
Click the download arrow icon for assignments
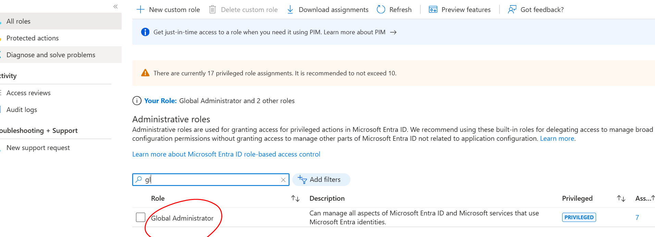coord(290,10)
